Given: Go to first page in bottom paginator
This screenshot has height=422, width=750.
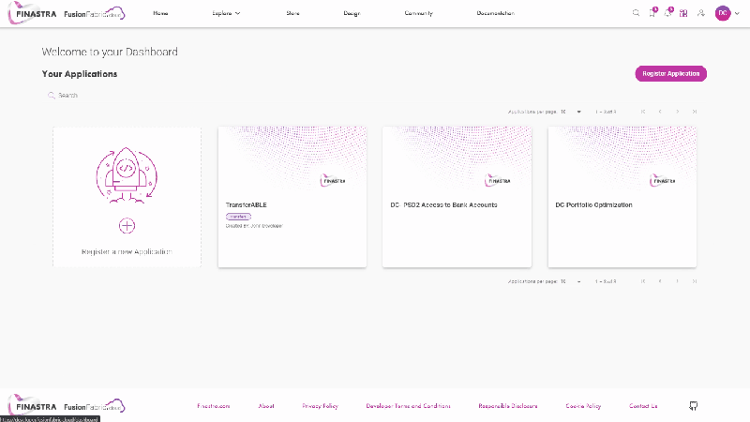Looking at the screenshot, I should tap(643, 281).
